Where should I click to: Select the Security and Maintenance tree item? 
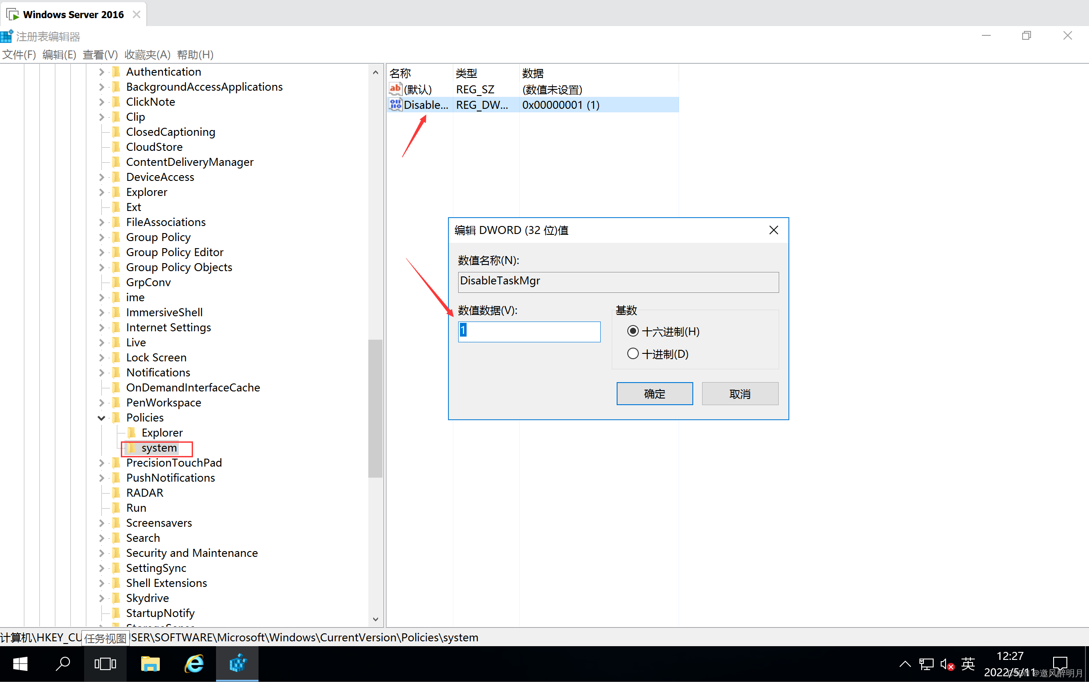tap(192, 553)
